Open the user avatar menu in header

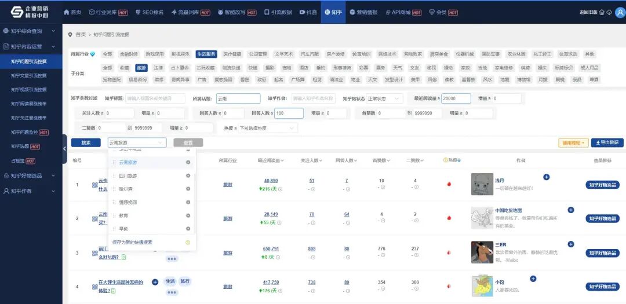point(620,12)
